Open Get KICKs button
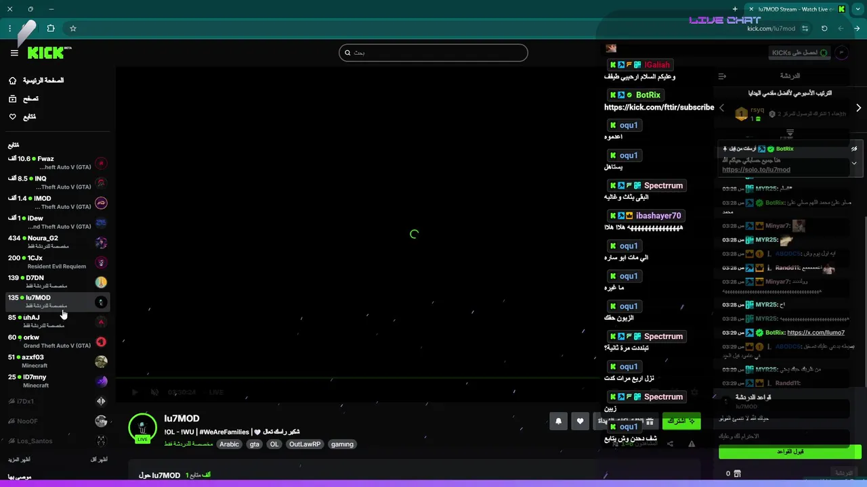Screen dimensions: 867x487 [x=801, y=53]
